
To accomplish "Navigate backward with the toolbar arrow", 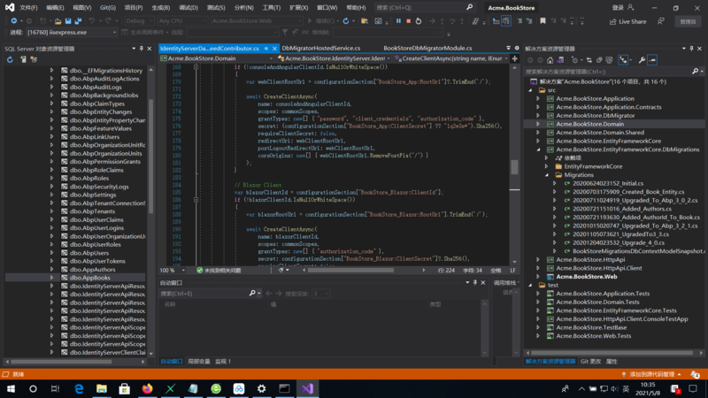I will click(x=13, y=21).
